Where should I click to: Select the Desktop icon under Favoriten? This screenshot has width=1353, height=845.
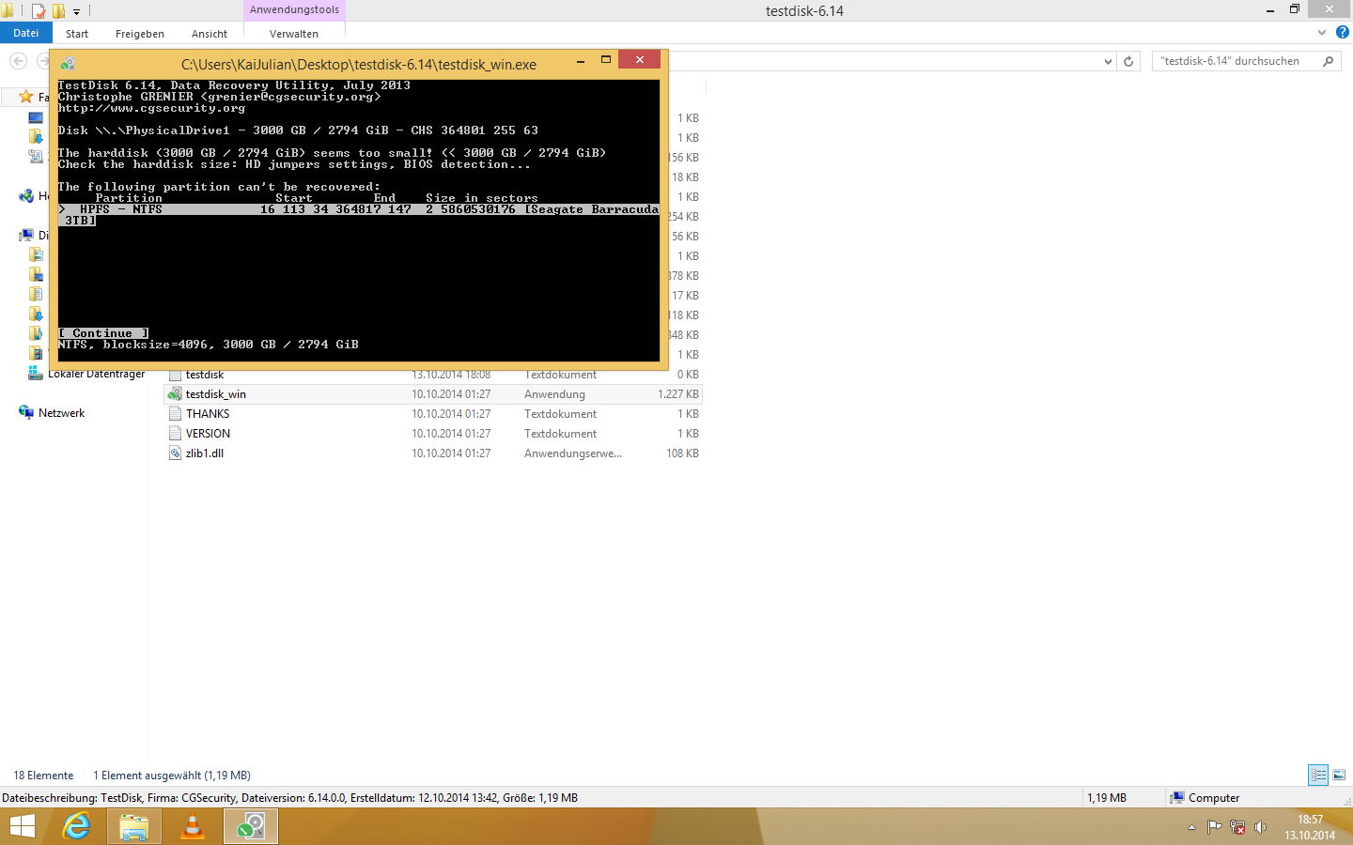(x=36, y=117)
